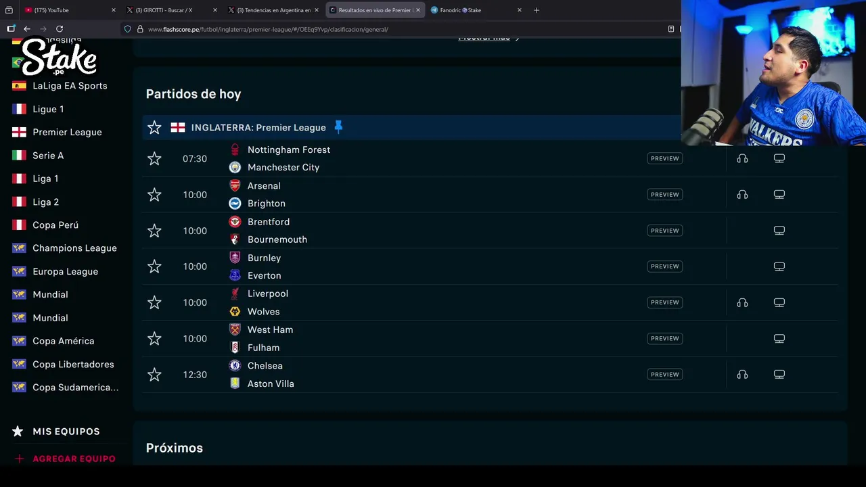This screenshot has height=487, width=866.
Task: Favorite the Nottingham Forest vs Manchester City match
Action: [154, 158]
